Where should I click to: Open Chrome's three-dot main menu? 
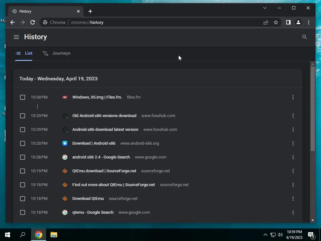(x=308, y=22)
